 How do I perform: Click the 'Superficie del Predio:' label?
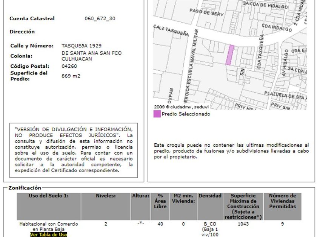pos(29,76)
